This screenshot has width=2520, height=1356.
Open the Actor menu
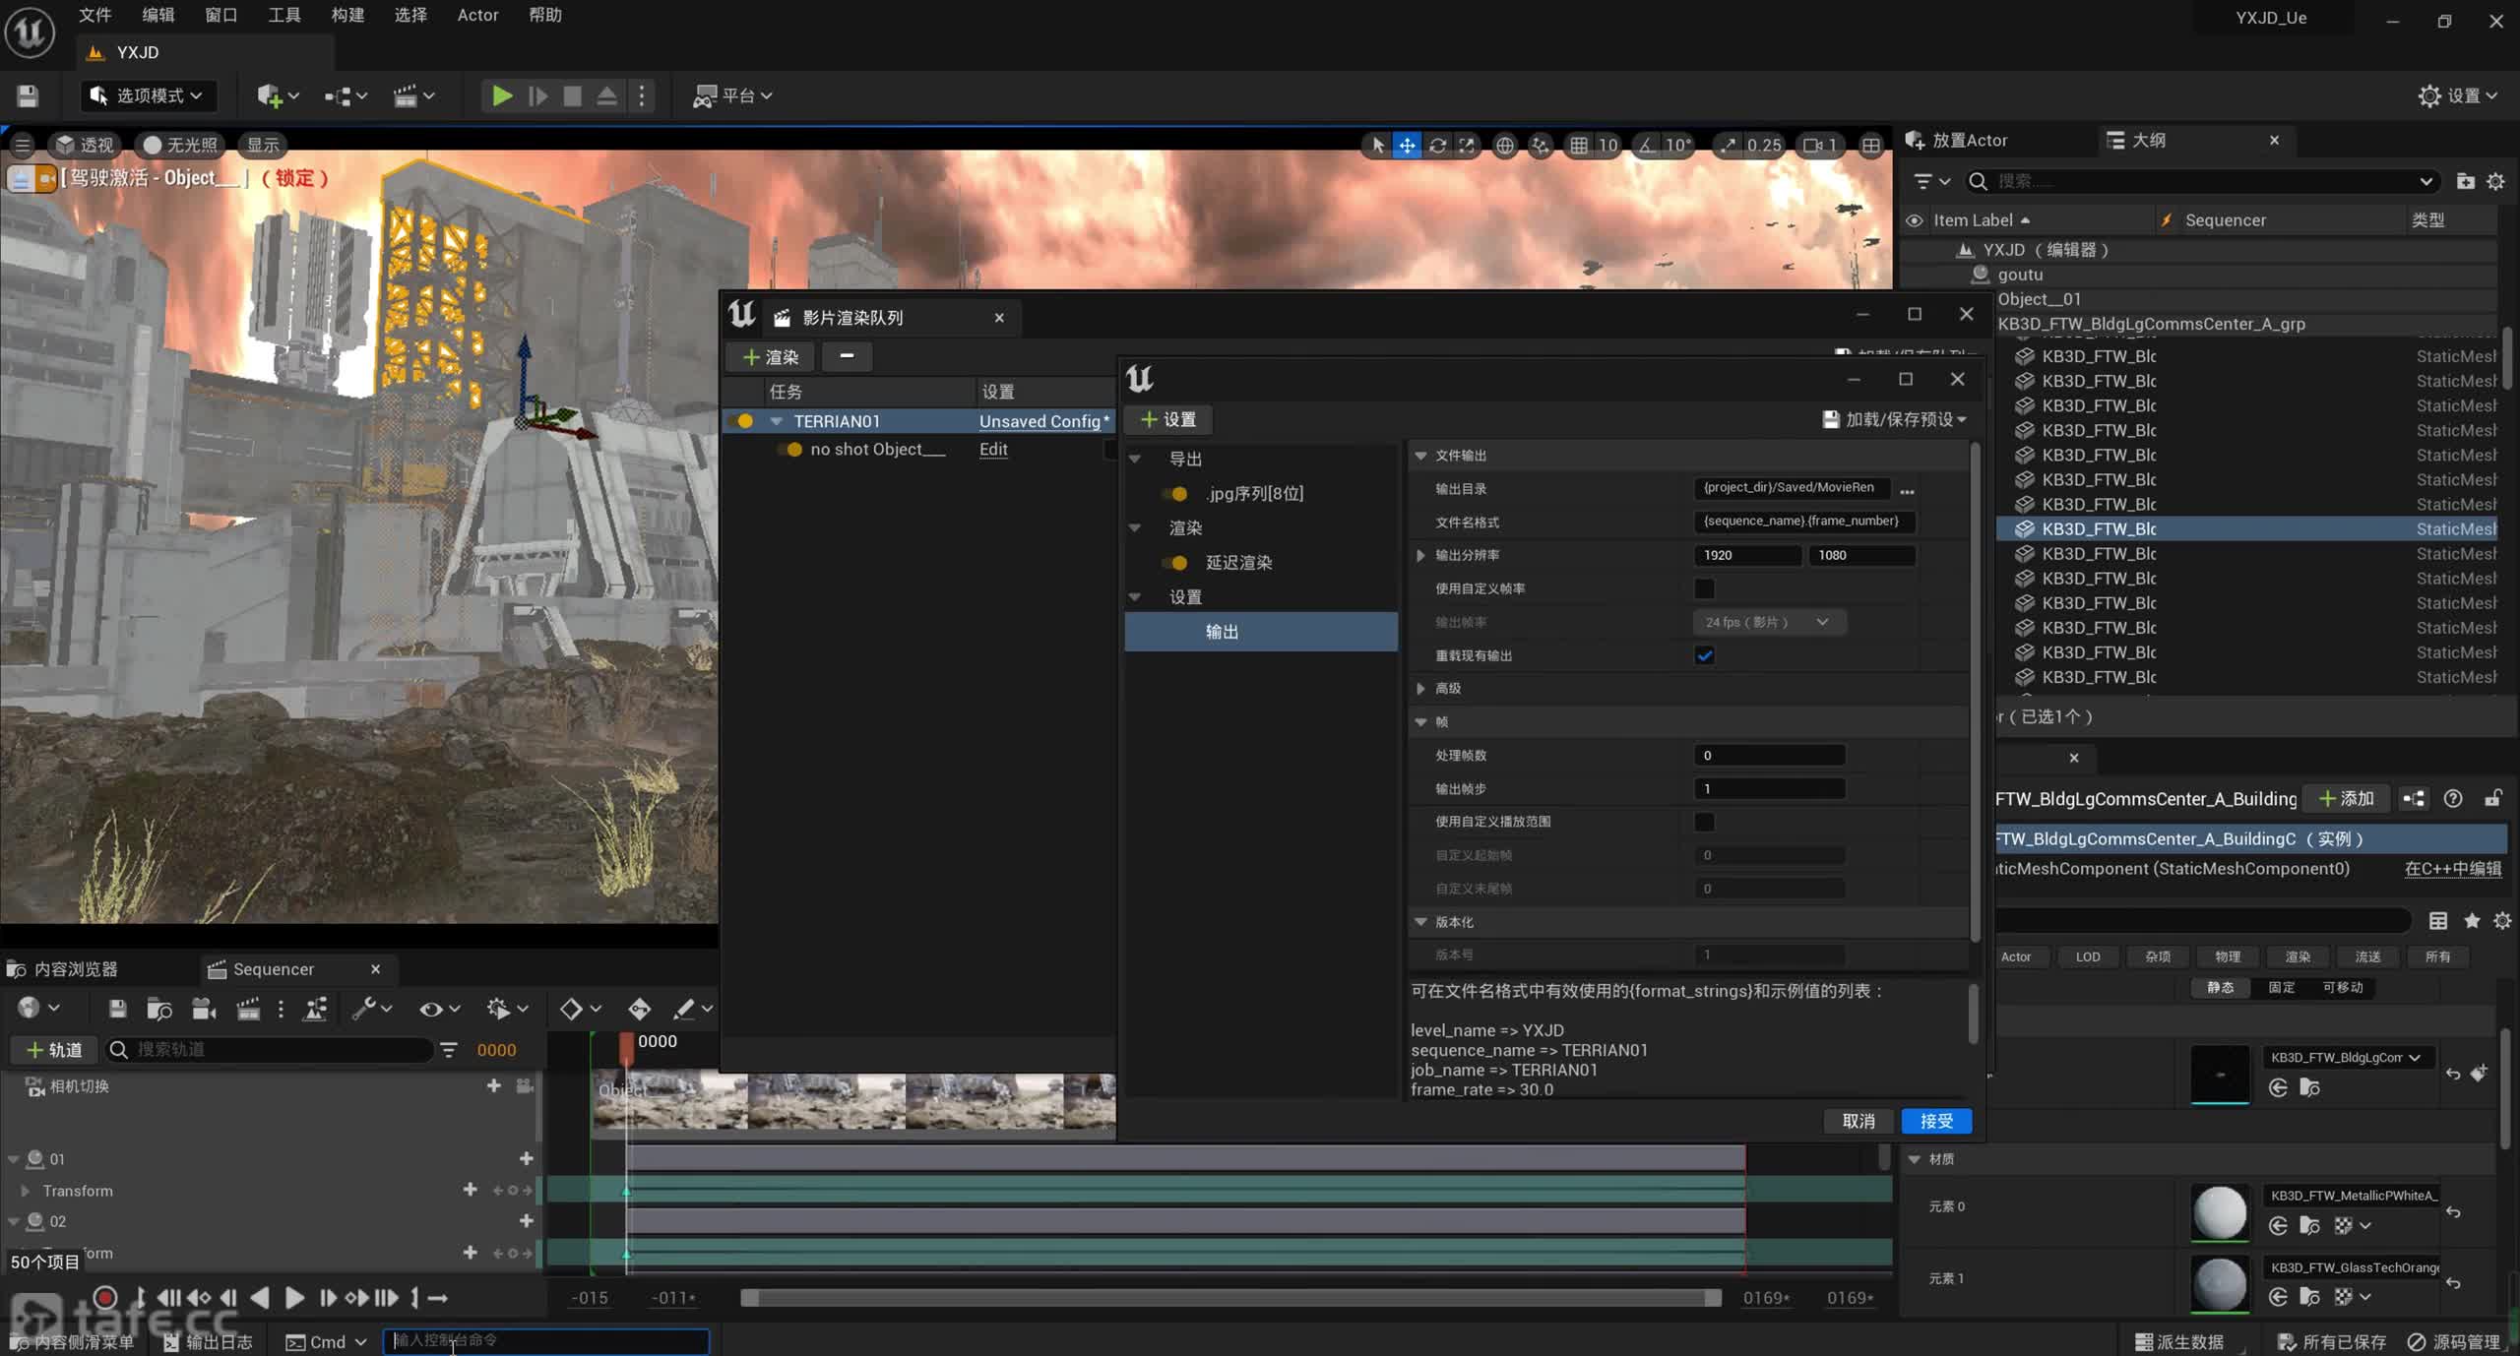[x=477, y=15]
